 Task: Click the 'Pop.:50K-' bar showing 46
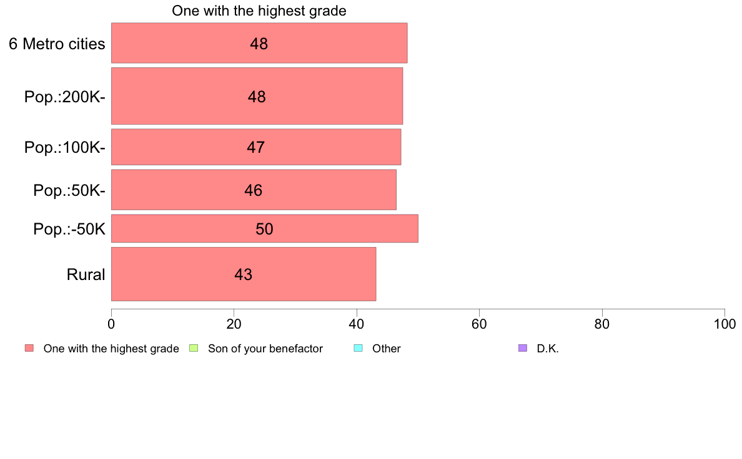(253, 190)
